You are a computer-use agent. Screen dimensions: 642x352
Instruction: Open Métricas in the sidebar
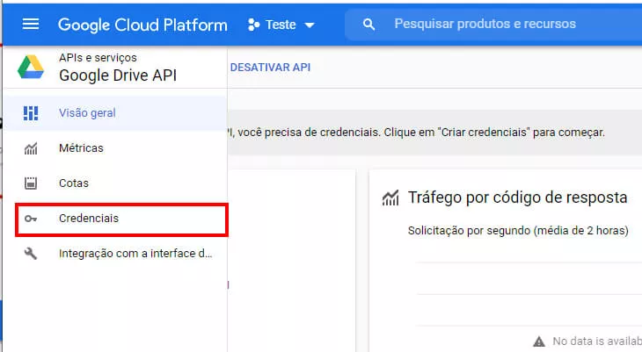coord(115,148)
